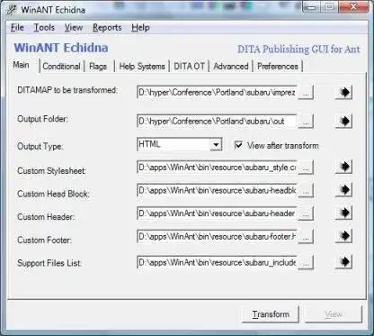Click arrow icon beside Custom Footer
The height and width of the screenshot is (336, 374).
tap(343, 236)
